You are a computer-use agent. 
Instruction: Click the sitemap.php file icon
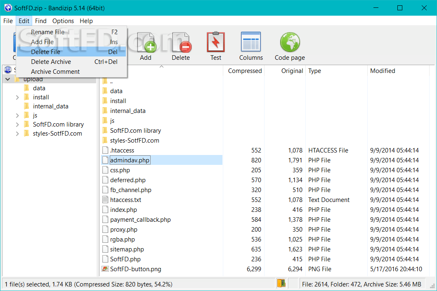pos(105,249)
